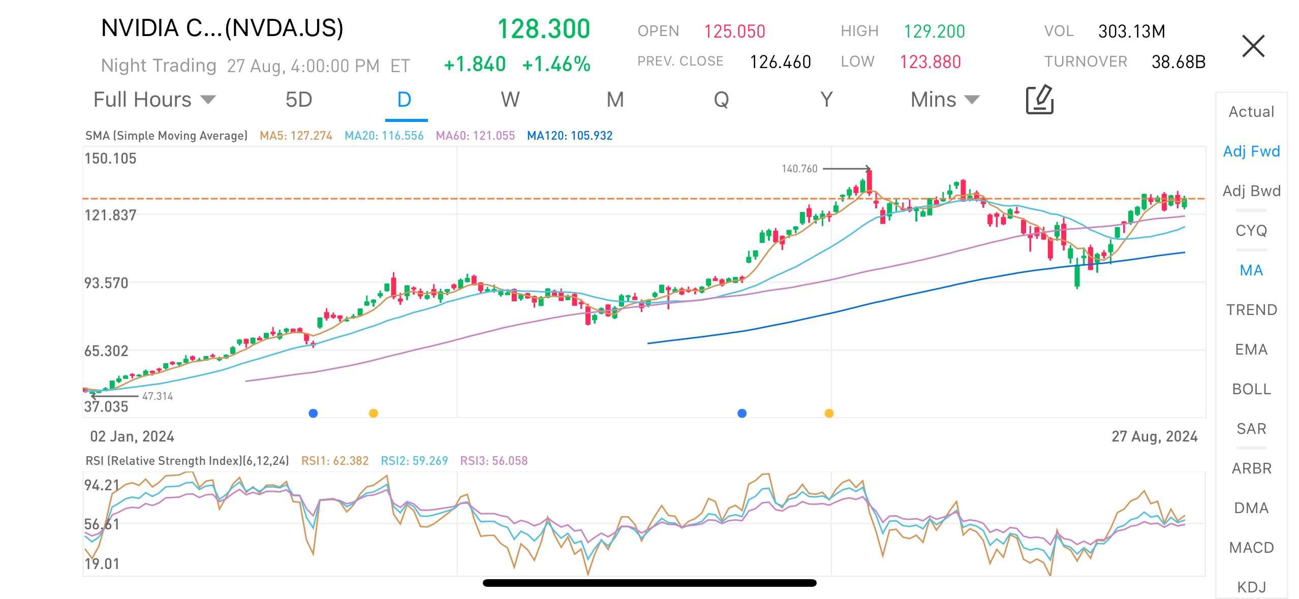Click the MA5: 127.274 value
1299x599 pixels.
[296, 136]
